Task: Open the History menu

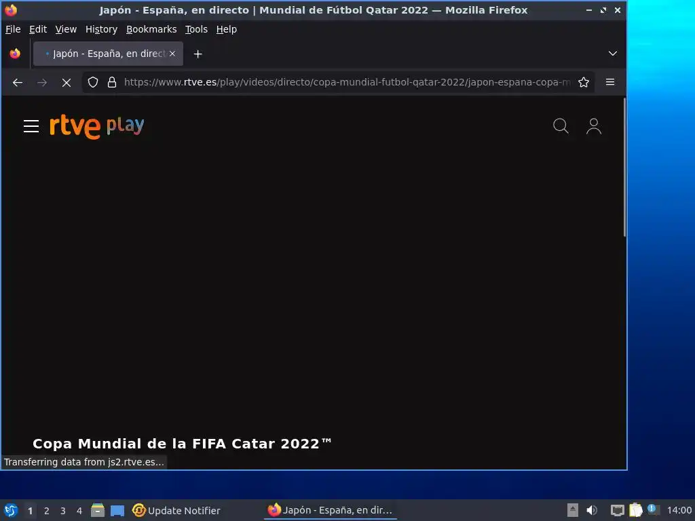Action: point(101,29)
